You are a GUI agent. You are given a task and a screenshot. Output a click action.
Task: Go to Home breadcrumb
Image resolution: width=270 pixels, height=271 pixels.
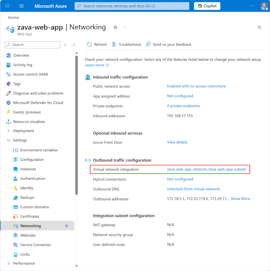14,17
